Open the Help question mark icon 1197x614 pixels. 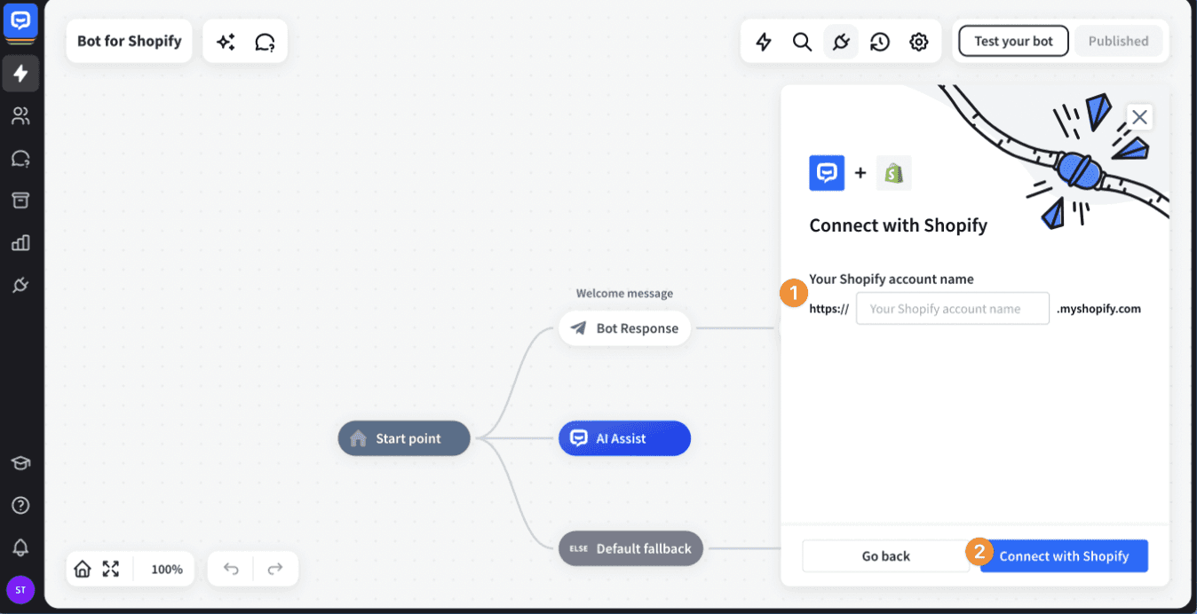pos(20,506)
